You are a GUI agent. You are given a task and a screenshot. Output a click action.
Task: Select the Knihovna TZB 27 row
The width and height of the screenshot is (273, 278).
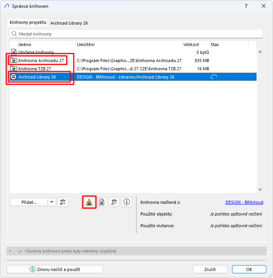[133, 69]
